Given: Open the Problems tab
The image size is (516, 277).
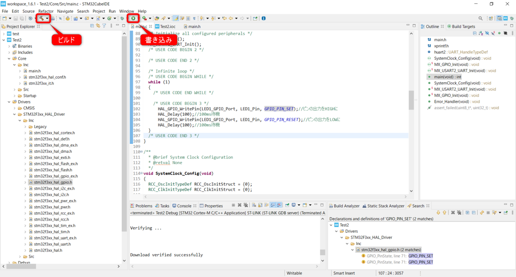Looking at the screenshot, I should tap(141, 206).
